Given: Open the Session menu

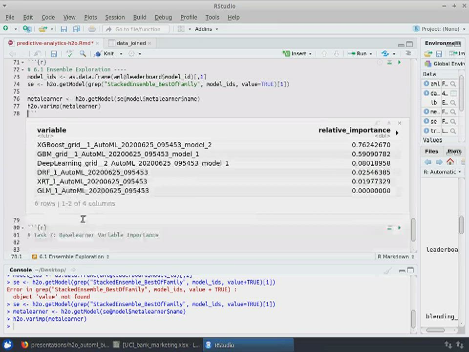Looking at the screenshot, I should click(x=115, y=17).
